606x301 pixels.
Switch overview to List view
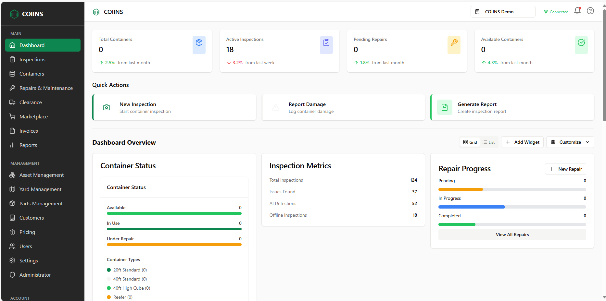point(488,142)
